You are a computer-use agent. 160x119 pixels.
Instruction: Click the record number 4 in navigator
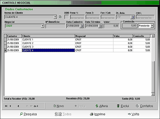point(18,106)
